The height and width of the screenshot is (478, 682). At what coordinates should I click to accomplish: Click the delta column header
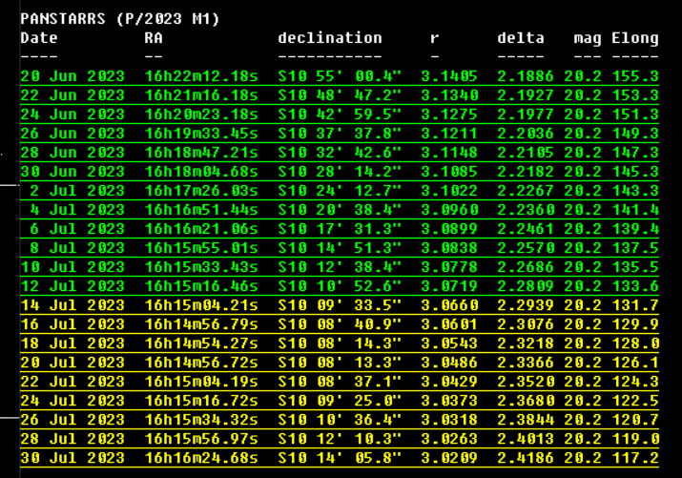coord(521,38)
